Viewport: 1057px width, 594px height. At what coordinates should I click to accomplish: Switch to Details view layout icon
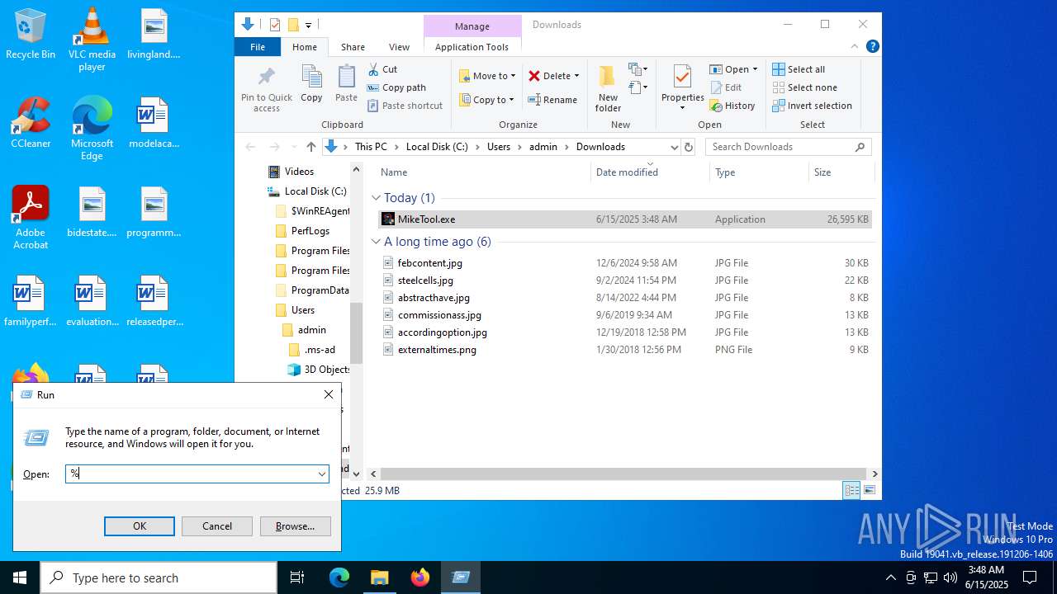(851, 490)
